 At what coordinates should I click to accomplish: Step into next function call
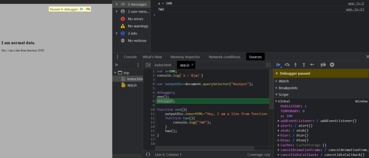coord(296,65)
